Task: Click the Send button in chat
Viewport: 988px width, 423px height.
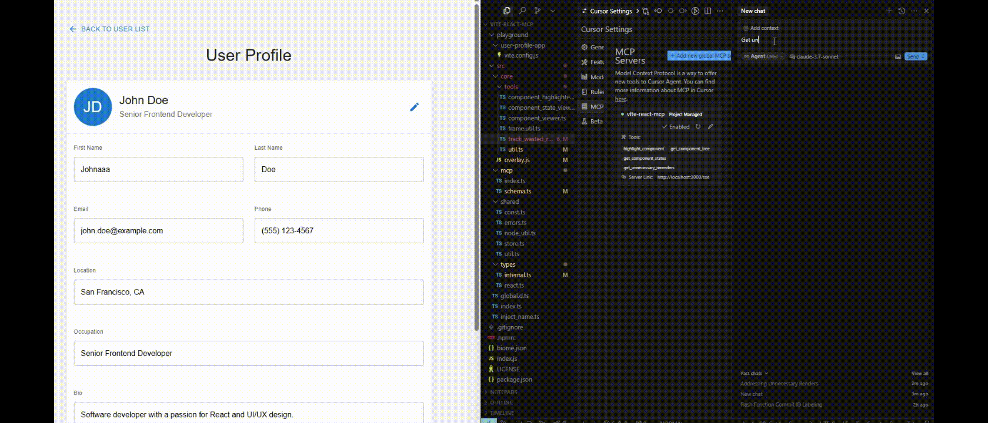Action: (x=916, y=56)
